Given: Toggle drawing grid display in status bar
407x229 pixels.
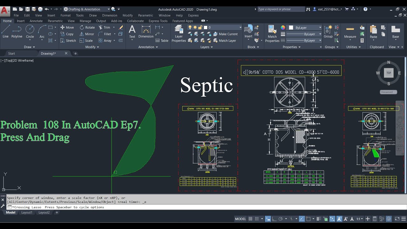Looking at the screenshot, I should pyautogui.click(x=250, y=219).
